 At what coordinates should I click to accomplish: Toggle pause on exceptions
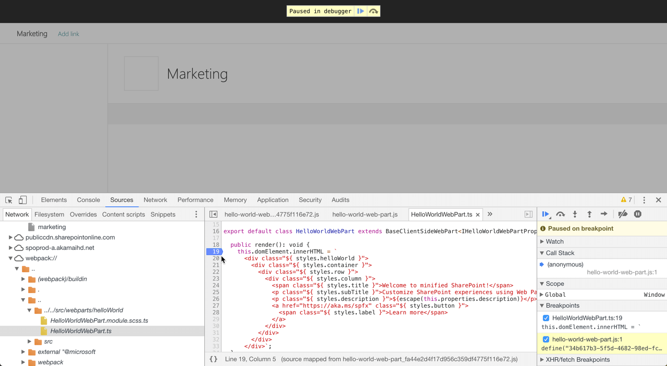637,214
